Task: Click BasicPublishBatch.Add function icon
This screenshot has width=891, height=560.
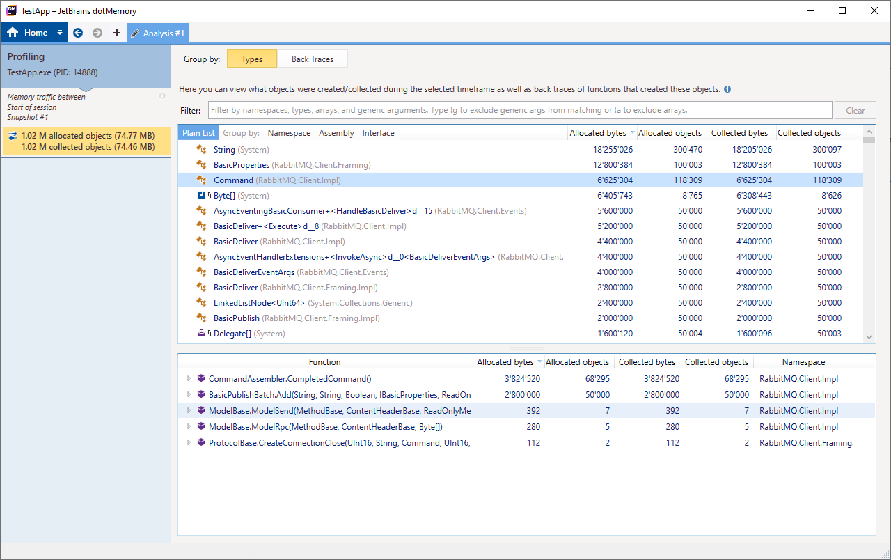Action: click(x=201, y=395)
